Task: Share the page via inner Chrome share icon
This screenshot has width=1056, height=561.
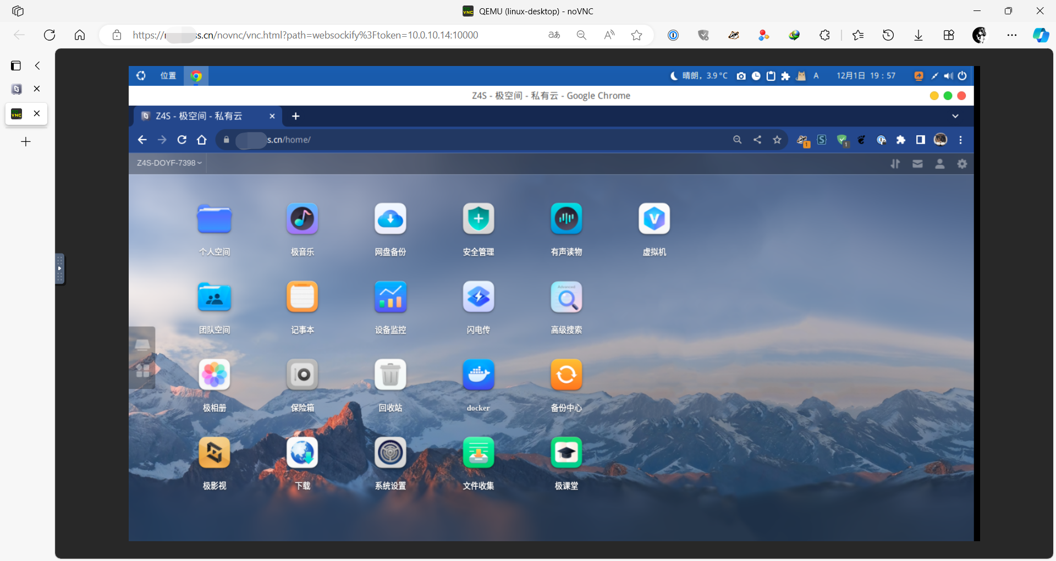Action: tap(757, 140)
